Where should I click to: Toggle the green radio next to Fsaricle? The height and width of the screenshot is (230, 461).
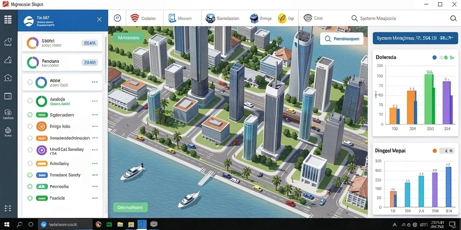tap(30, 198)
